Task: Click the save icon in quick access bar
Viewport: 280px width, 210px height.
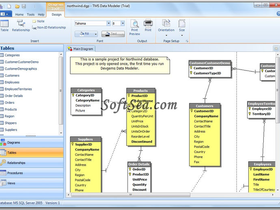Action: [24, 6]
